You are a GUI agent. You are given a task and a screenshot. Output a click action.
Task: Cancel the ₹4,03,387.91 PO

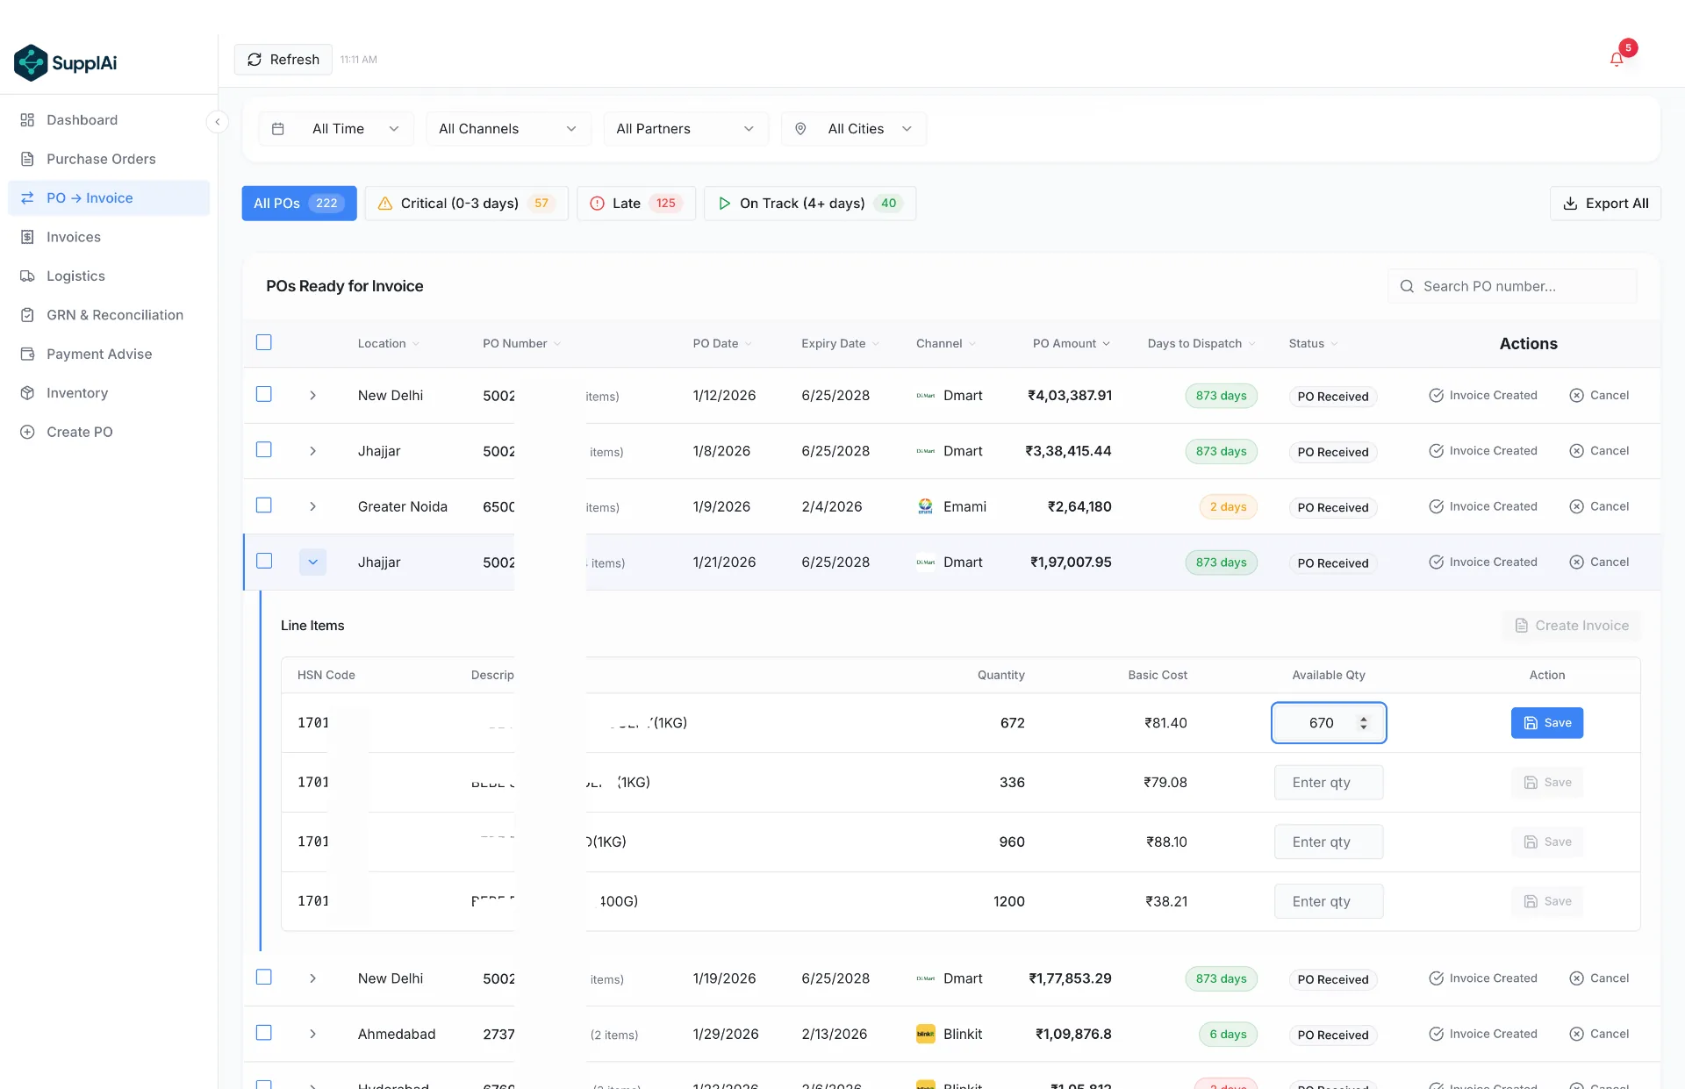coord(1599,396)
